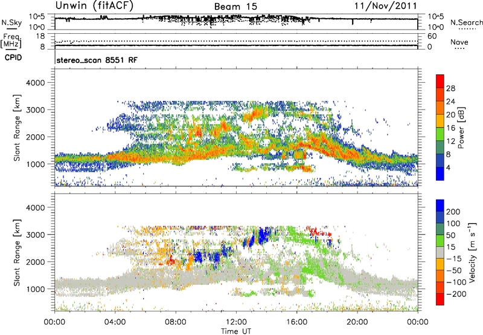
Task: Click the power scale value '4'
Action: 448,167
